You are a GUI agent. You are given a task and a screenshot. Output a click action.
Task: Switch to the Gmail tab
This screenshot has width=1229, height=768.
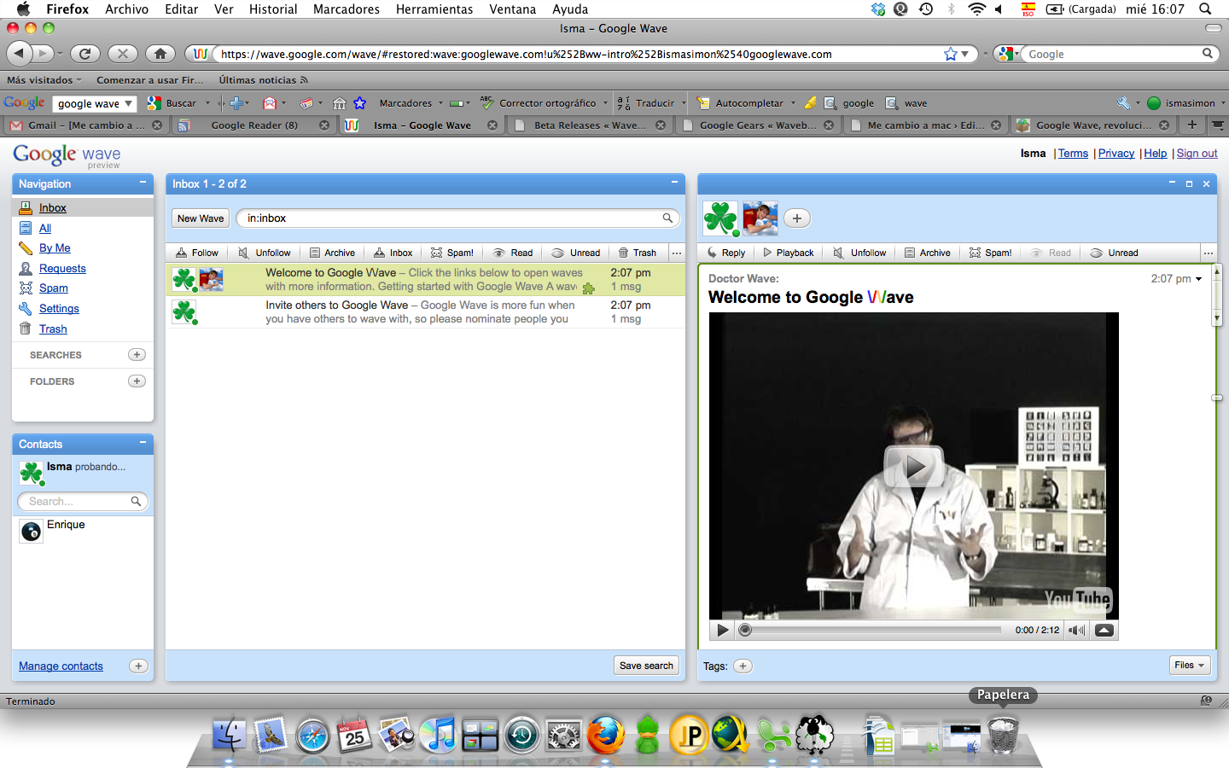(85, 125)
